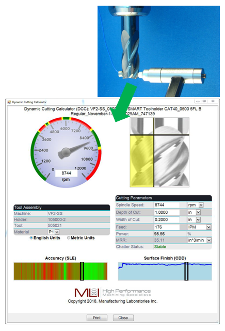Click the Spindle Speed 8744 input field
This screenshot has height=331, width=225.
coord(166,205)
